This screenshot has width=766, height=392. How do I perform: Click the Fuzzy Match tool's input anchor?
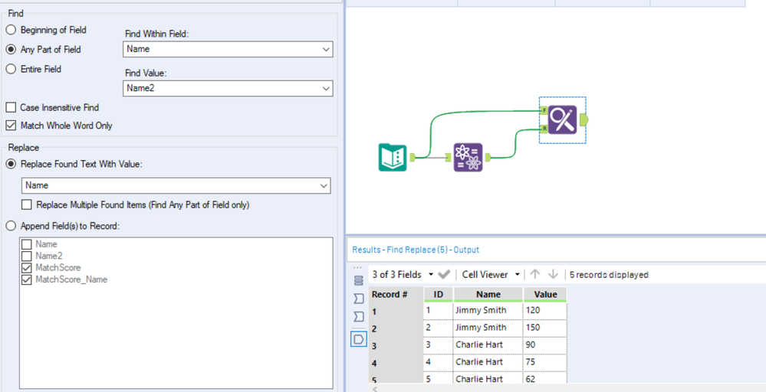click(x=448, y=158)
